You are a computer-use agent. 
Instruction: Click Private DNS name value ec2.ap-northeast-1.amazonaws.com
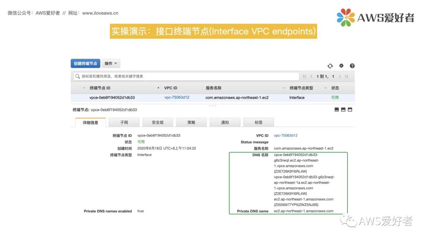(304, 211)
